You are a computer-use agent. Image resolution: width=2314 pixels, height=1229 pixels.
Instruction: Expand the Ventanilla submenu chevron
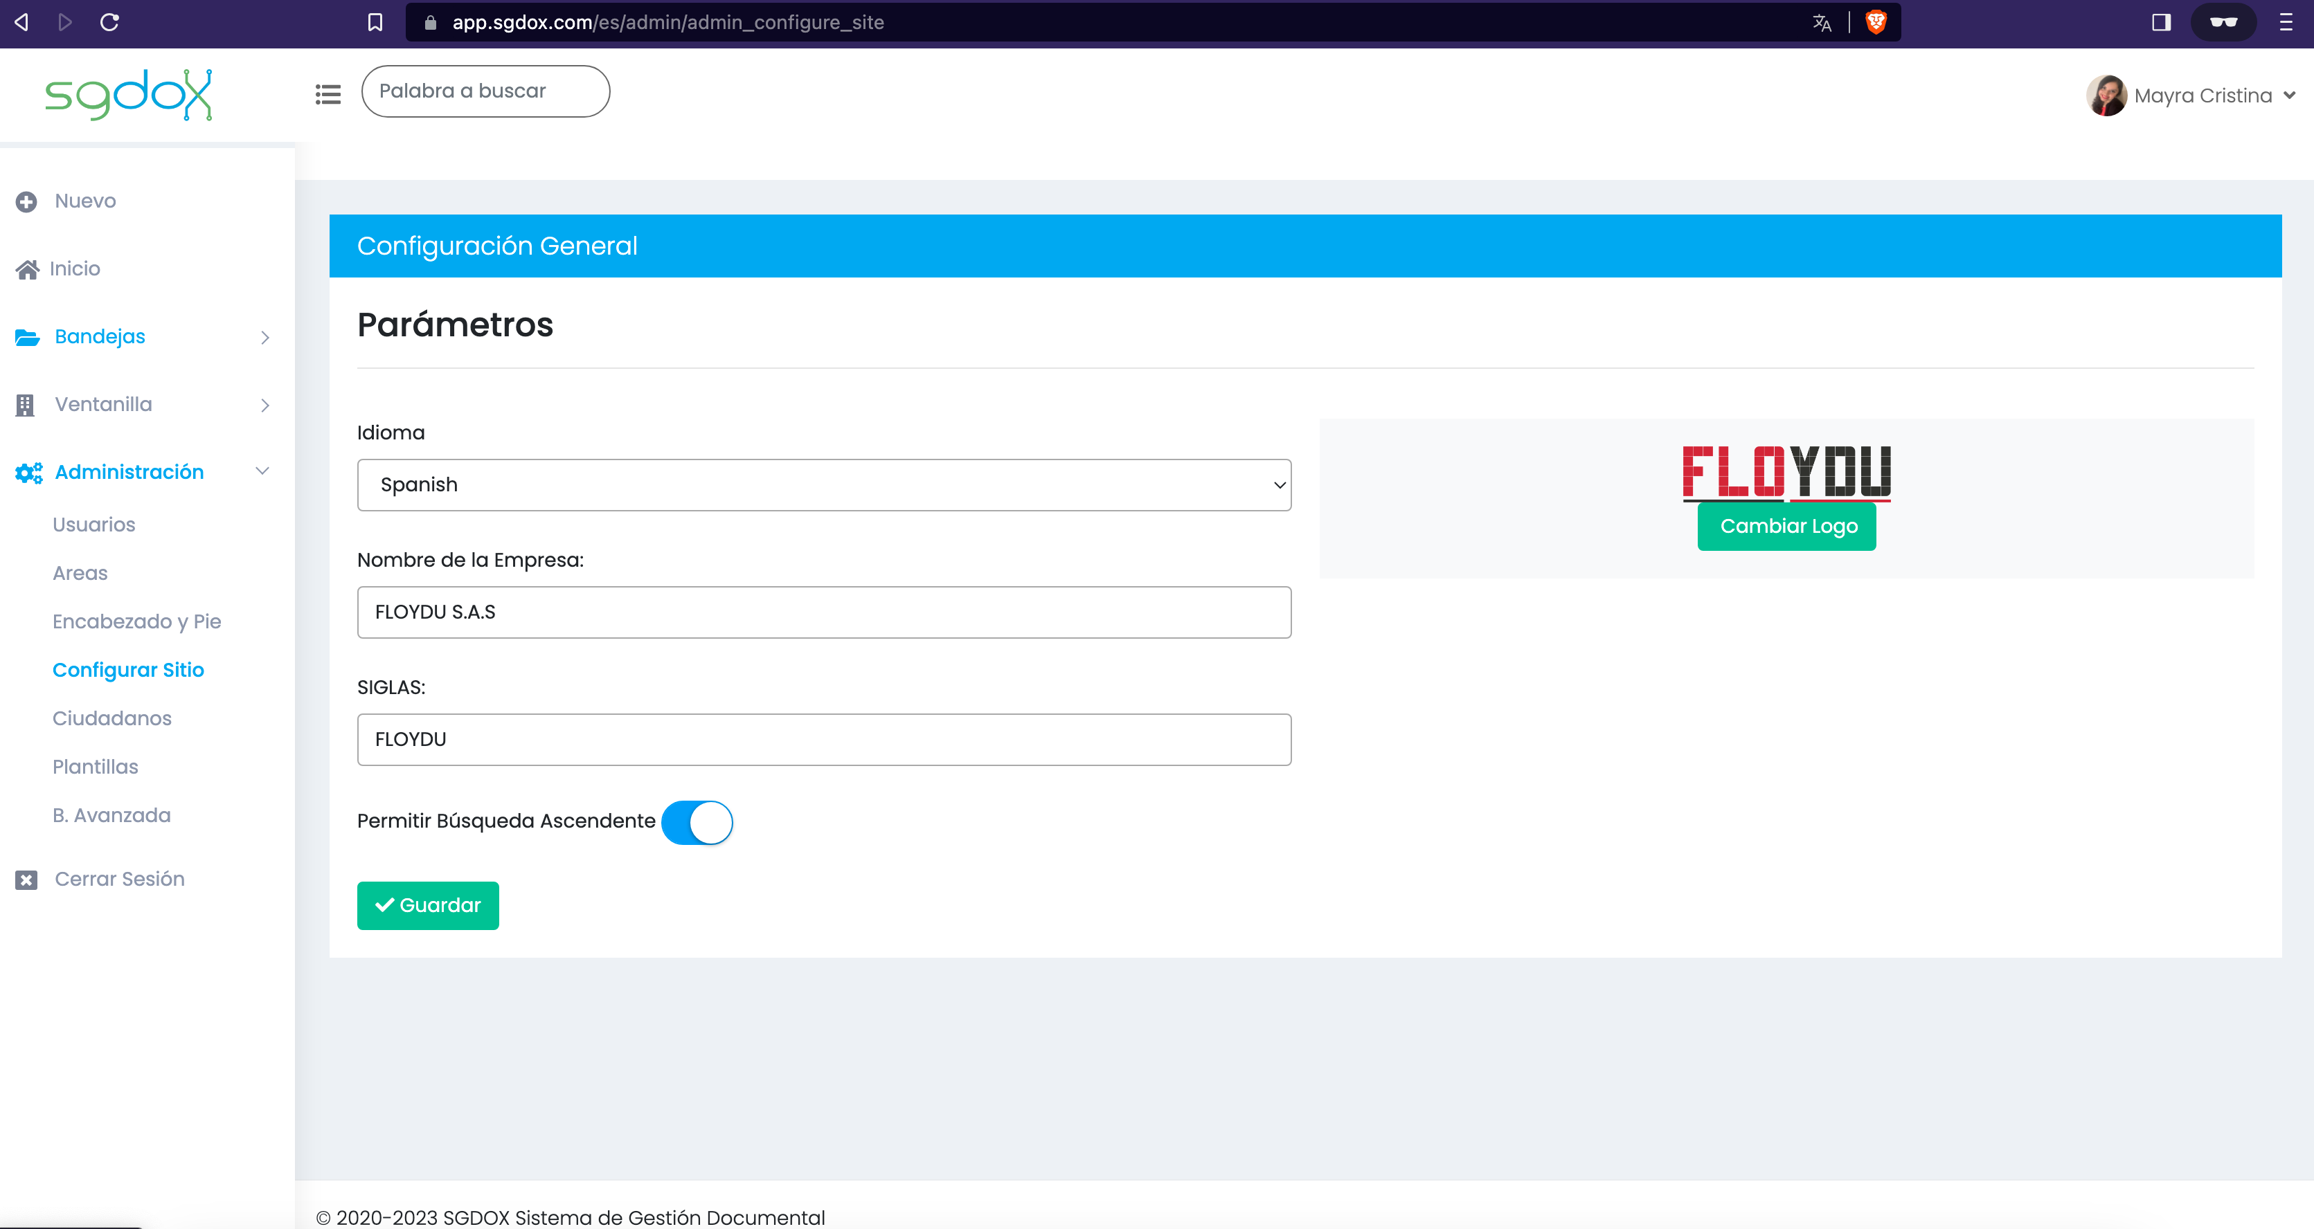(x=265, y=405)
